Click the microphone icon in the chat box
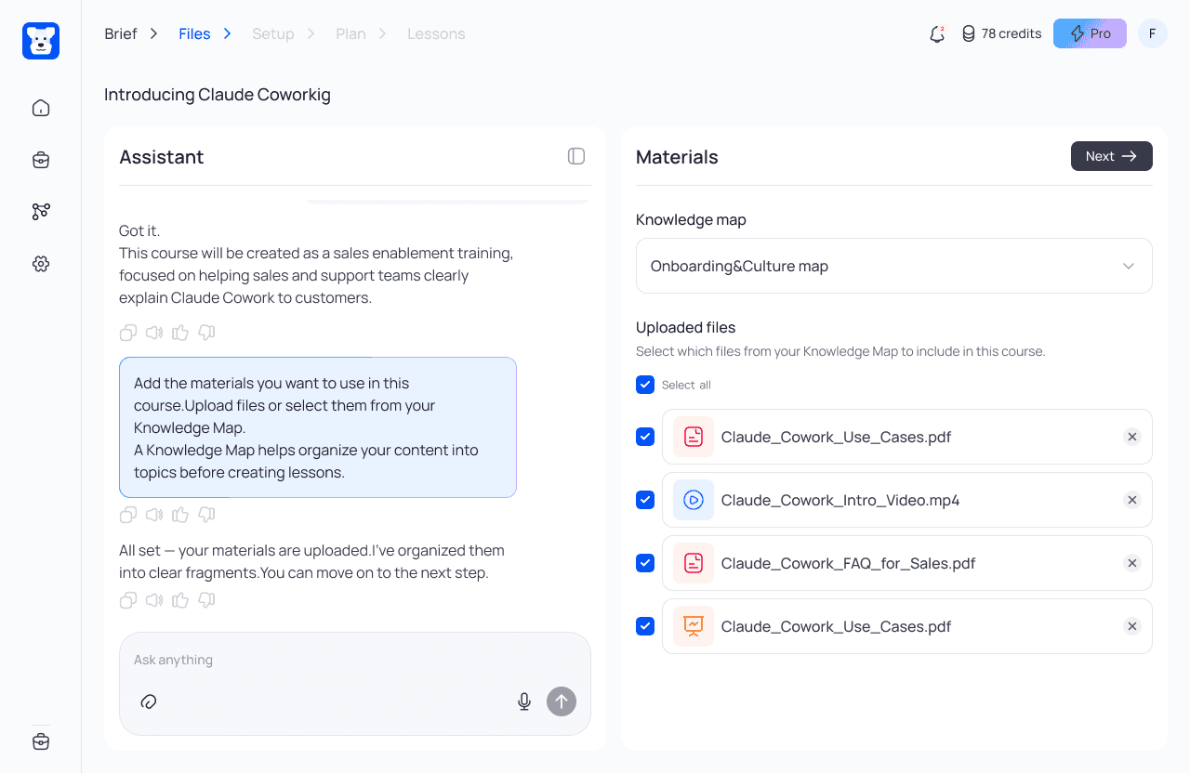Viewport: 1190px width, 773px height. [523, 701]
